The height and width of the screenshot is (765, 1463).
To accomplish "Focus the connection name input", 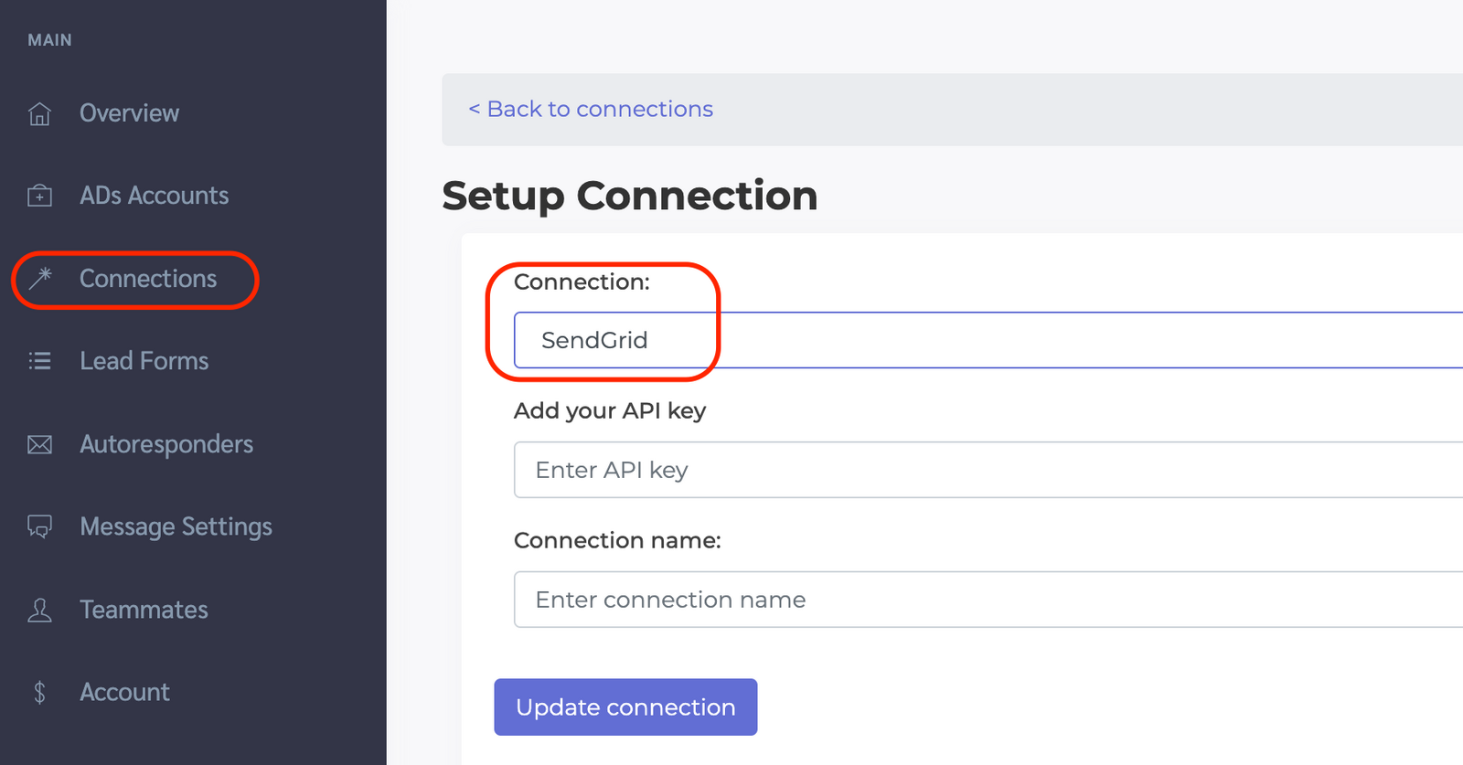I will tap(823, 600).
